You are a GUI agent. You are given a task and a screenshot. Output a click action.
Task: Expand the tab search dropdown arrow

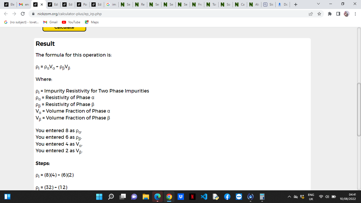tap(318, 4)
